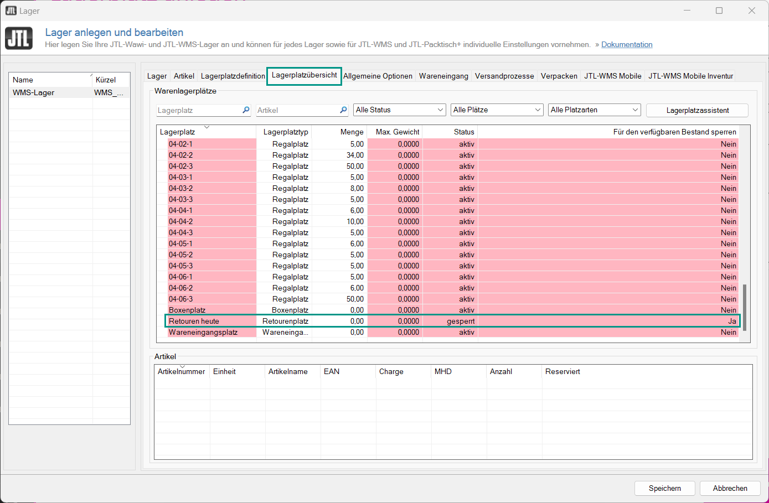Open the Versandprozesse tab
This screenshot has height=503, width=769.
[x=504, y=76]
